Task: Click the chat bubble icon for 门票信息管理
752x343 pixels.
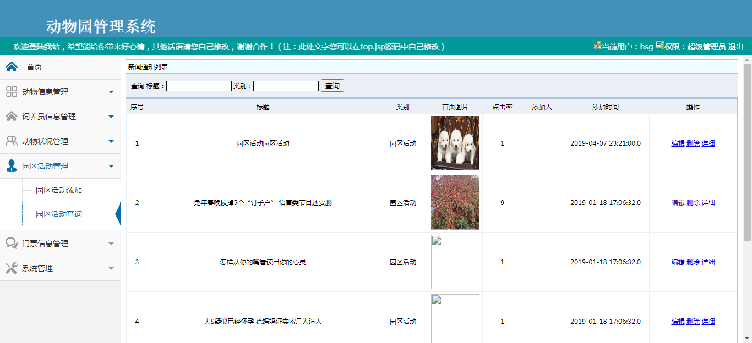Action: pos(12,244)
